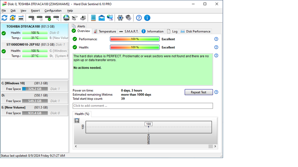Click the E: free space 931.4 GB bar
The height and width of the screenshot is (167, 298).
pos(35,113)
